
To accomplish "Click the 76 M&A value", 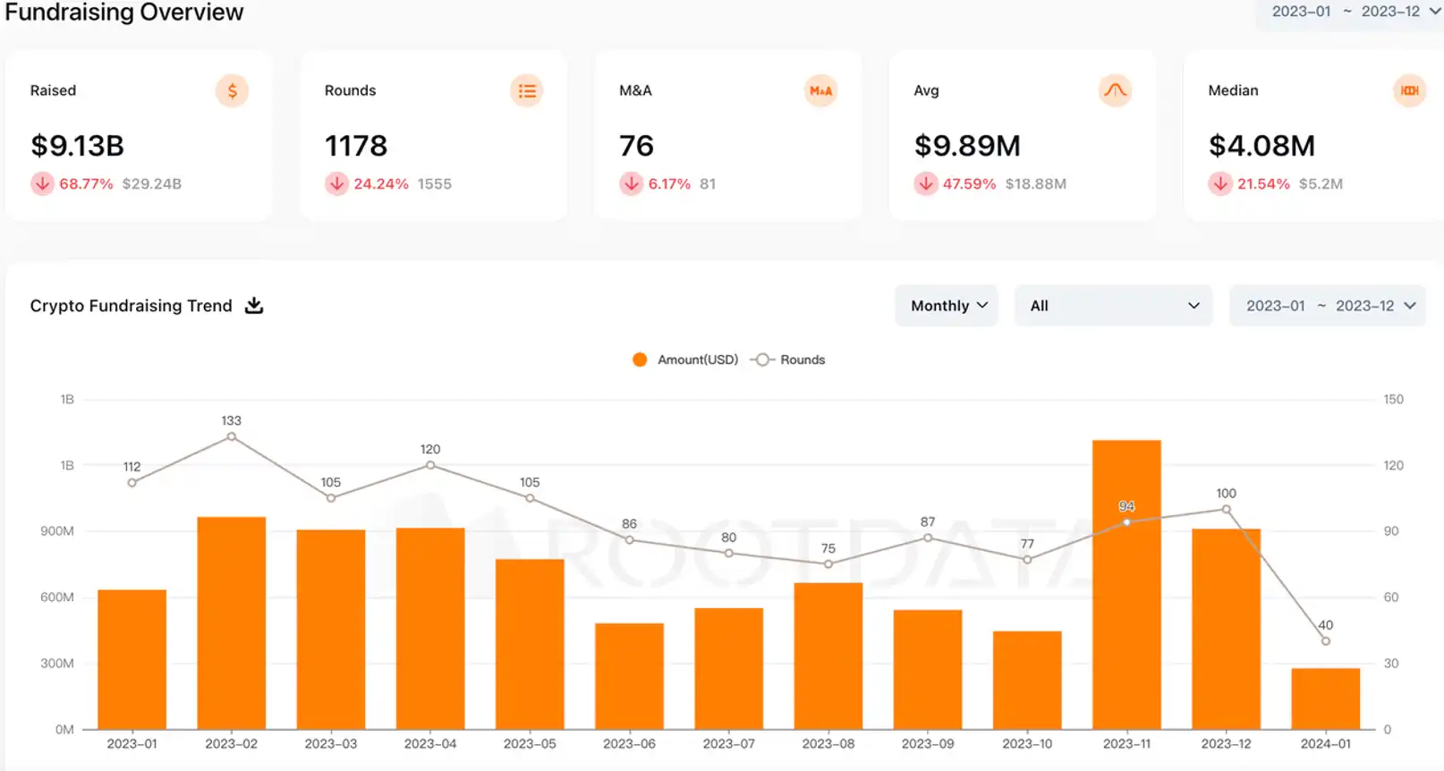I will 637,146.
